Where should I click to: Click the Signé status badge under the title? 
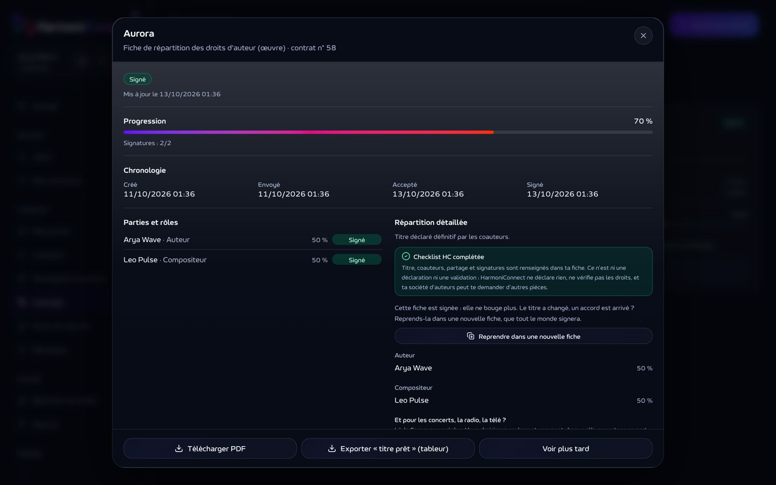tap(137, 79)
